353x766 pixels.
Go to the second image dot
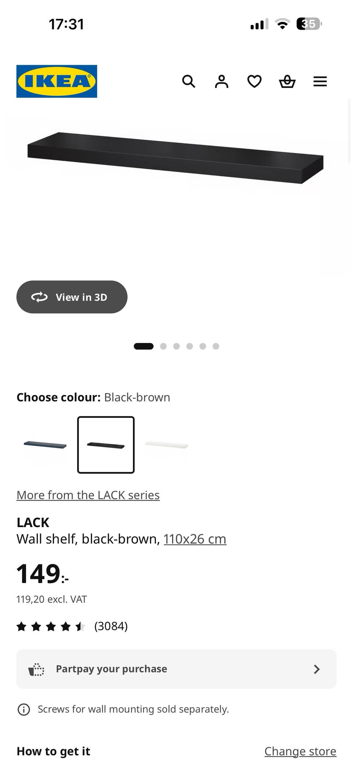coord(163,346)
